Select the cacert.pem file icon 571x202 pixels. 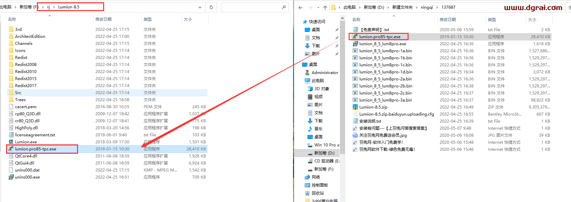point(11,107)
